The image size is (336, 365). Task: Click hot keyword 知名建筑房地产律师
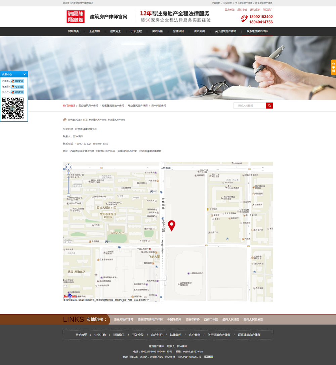point(113,106)
